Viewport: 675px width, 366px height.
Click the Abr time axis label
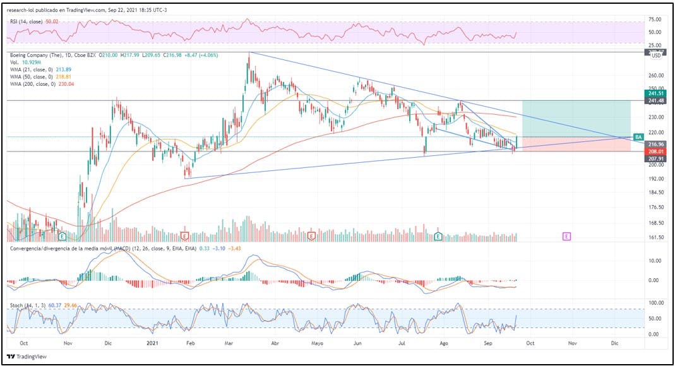click(x=275, y=343)
